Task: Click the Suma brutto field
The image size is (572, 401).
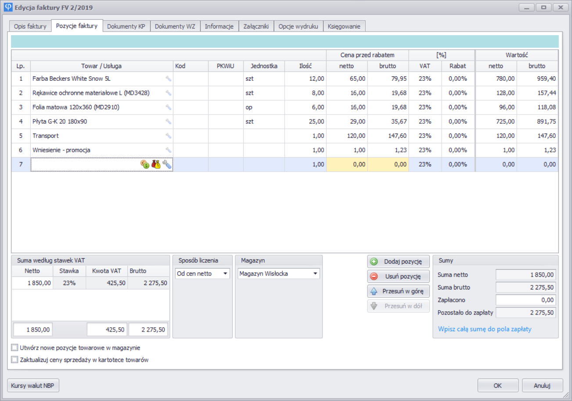Action: (525, 288)
